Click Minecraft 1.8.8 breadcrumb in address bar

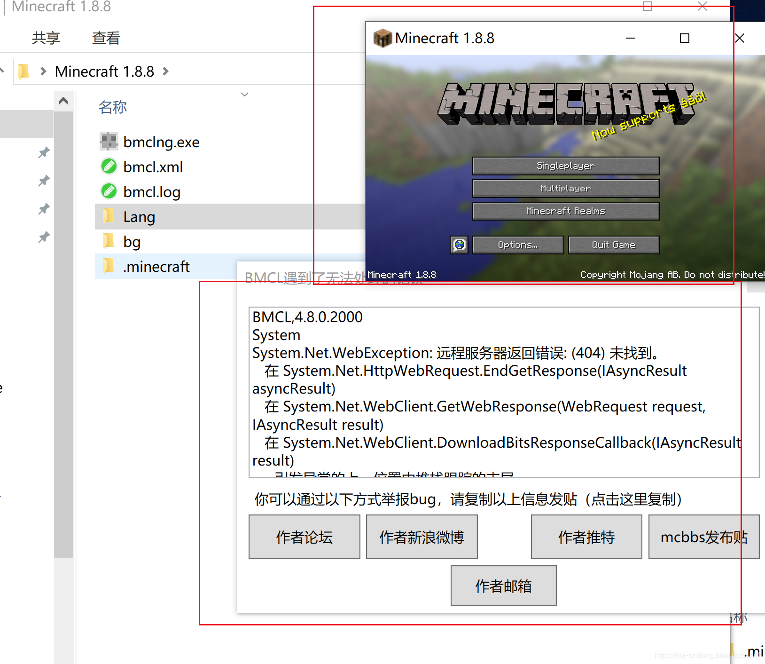click(104, 71)
